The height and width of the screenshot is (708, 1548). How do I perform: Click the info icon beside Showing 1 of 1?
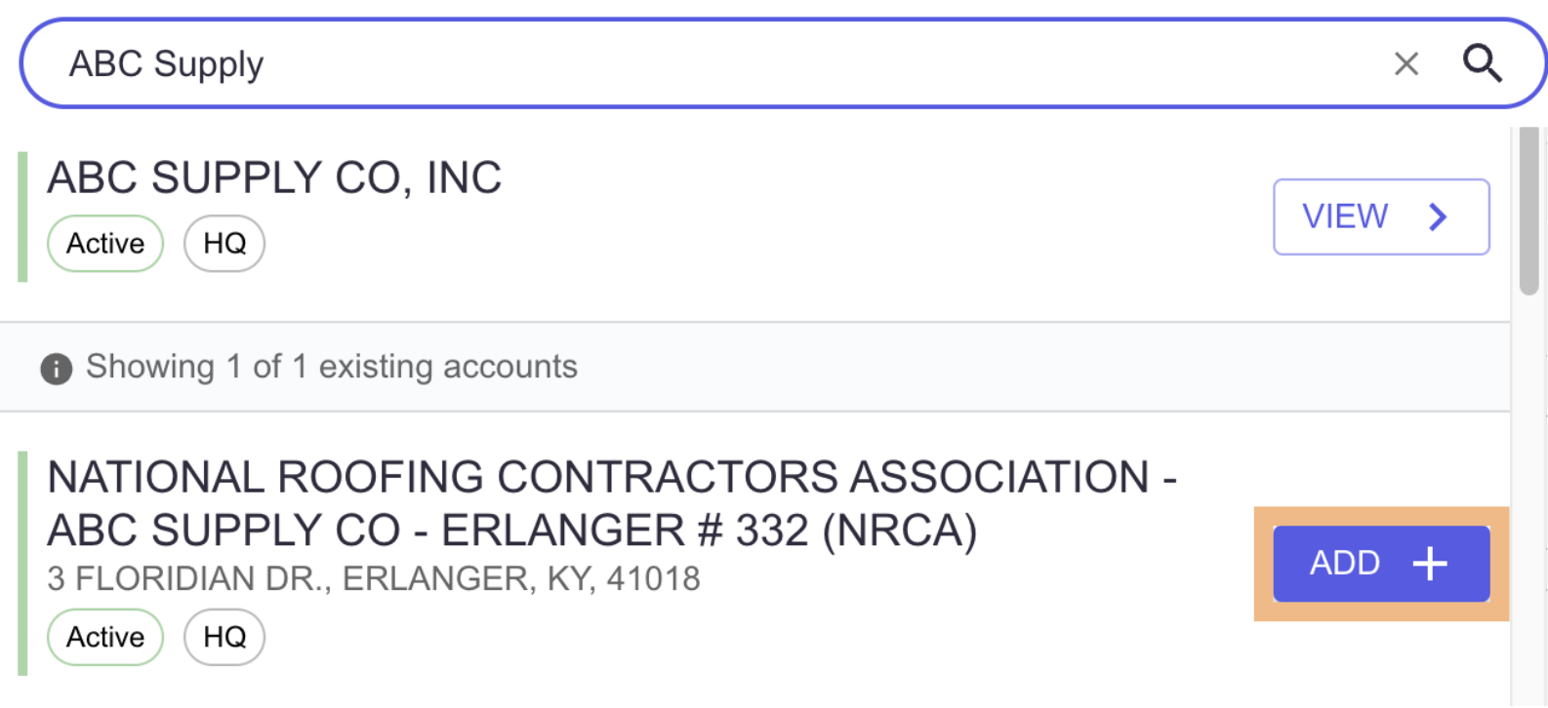[x=57, y=369]
